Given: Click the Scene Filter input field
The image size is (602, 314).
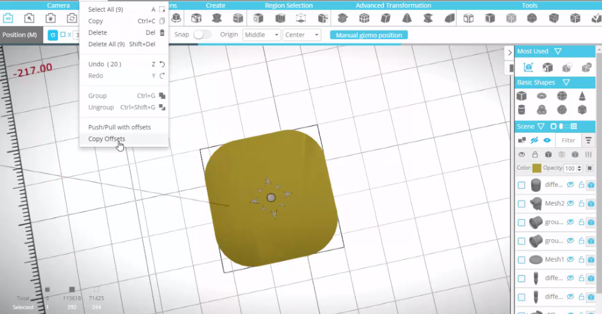Looking at the screenshot, I should click(x=568, y=141).
